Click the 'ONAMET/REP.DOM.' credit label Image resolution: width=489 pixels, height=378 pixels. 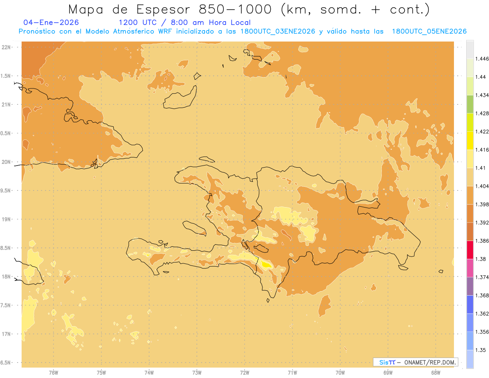pos(430,362)
